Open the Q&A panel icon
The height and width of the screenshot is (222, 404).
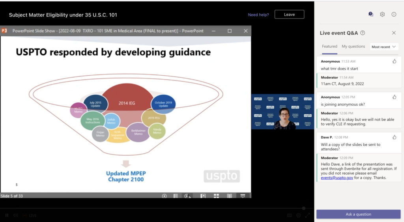[x=370, y=14]
